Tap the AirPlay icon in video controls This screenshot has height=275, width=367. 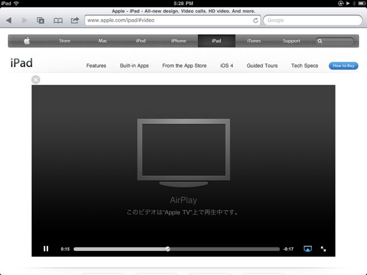click(x=307, y=249)
